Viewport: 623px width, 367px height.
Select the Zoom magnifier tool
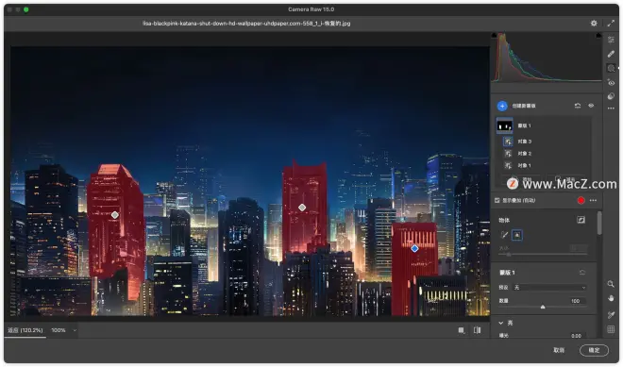(x=611, y=284)
